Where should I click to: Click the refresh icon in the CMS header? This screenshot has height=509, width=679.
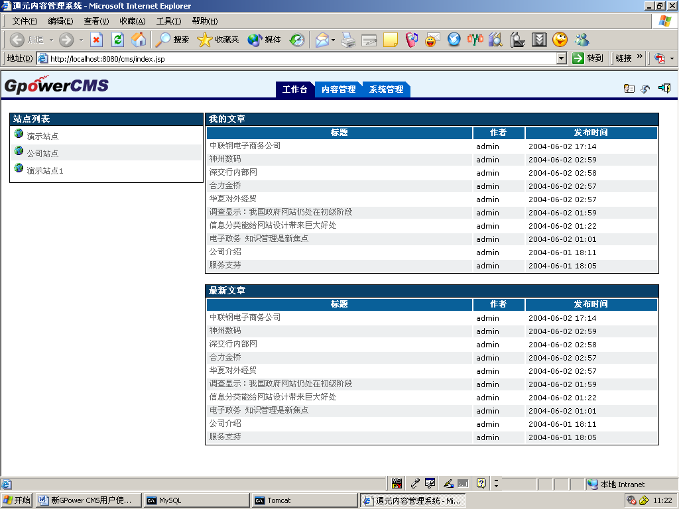tap(644, 89)
